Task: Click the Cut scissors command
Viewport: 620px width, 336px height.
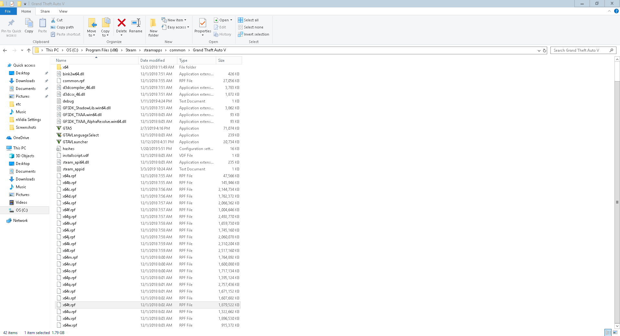Action: point(57,20)
